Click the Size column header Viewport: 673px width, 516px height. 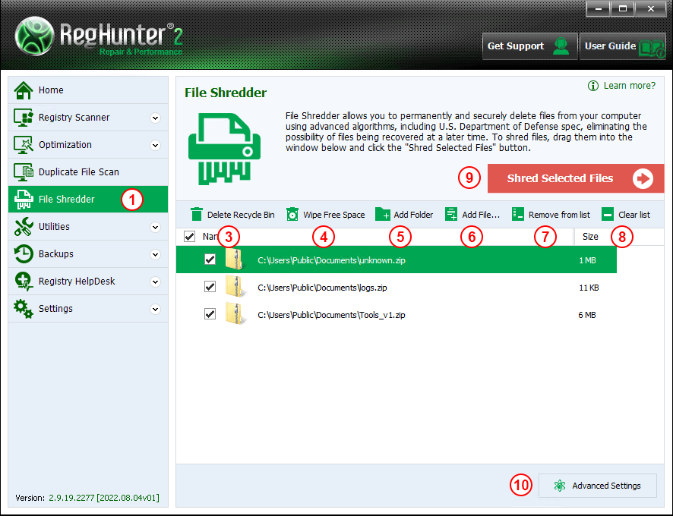[x=590, y=237]
